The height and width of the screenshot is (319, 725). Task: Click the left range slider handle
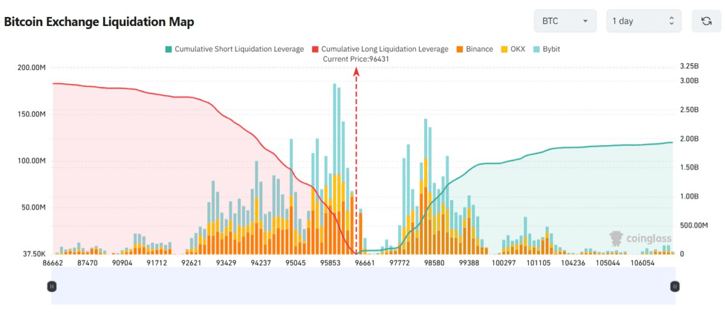[x=52, y=286]
